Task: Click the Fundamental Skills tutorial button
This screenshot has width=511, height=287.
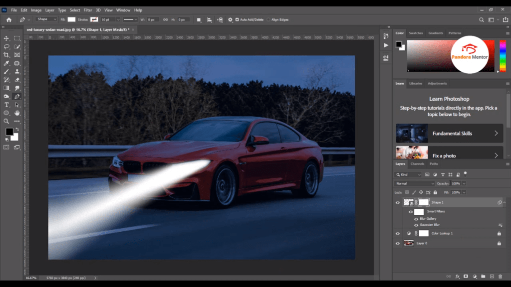Action: (x=449, y=133)
